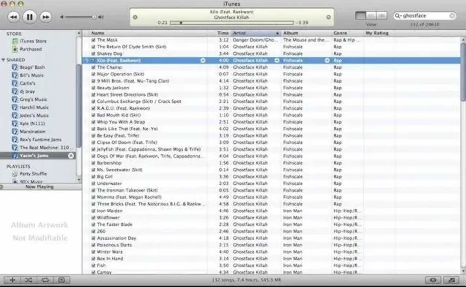Click the store arrow beside Kilo song name
Image resolution: width=466 pixels, height=287 pixels.
[203, 61]
